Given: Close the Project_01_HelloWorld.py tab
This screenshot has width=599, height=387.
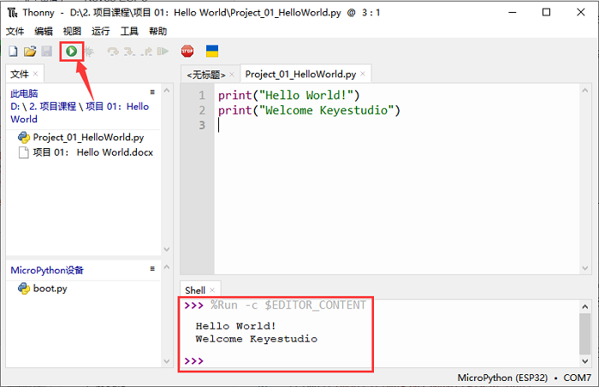Looking at the screenshot, I should 363,74.
